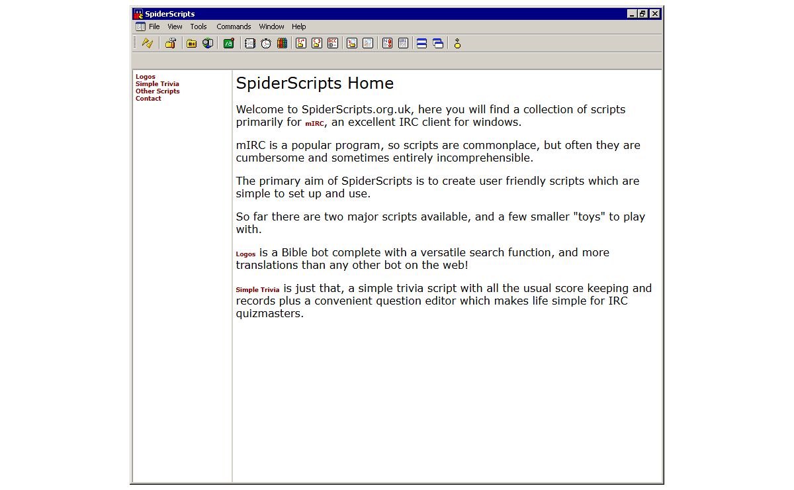Click the yellow About figure icon
Image resolution: width=794 pixels, height=490 pixels.
[x=457, y=43]
